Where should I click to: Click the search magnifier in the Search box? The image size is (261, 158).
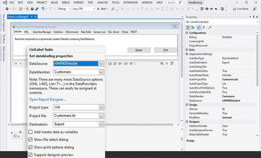pos(180,3)
